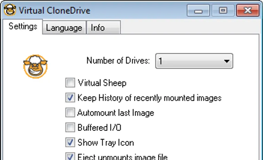Tick the Automount last Image checkbox

click(70, 113)
